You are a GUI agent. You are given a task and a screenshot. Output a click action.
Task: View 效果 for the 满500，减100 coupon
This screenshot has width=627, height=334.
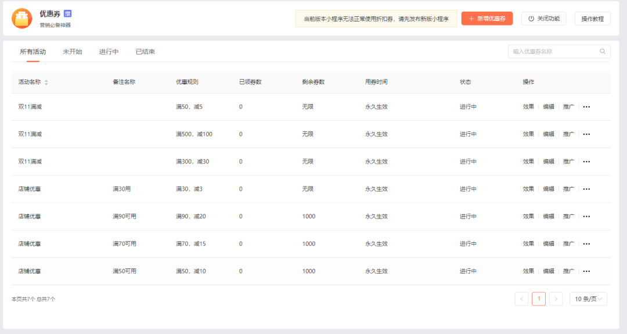click(x=528, y=134)
